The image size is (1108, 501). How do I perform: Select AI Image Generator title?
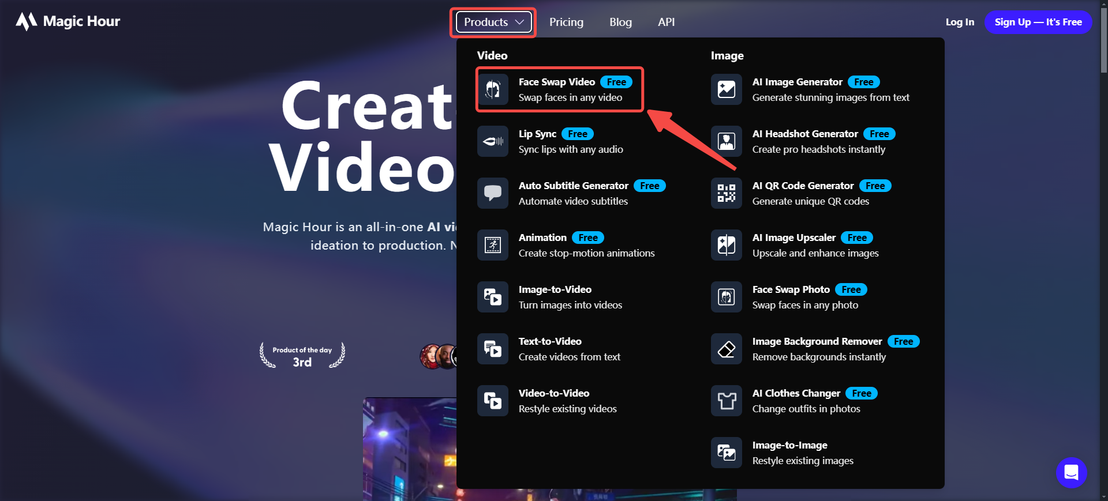[798, 82]
